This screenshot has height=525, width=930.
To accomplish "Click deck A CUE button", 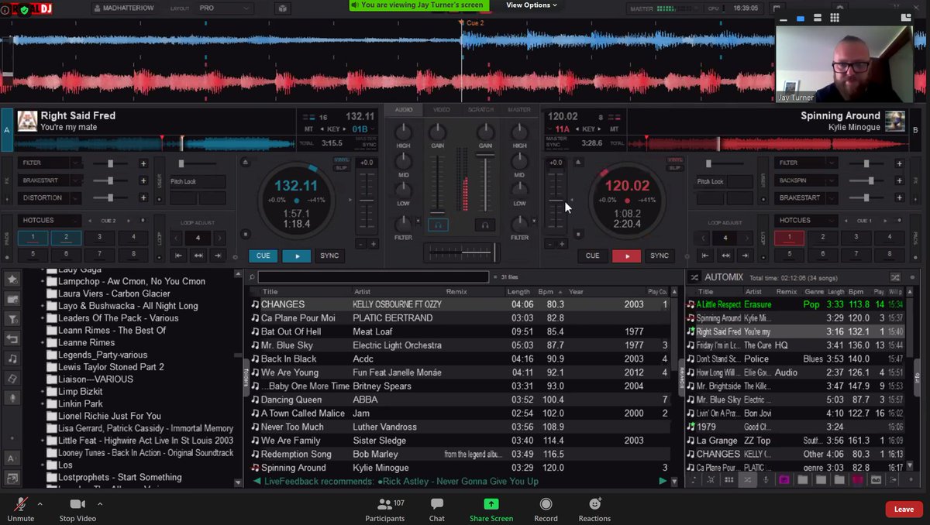I will (x=263, y=256).
